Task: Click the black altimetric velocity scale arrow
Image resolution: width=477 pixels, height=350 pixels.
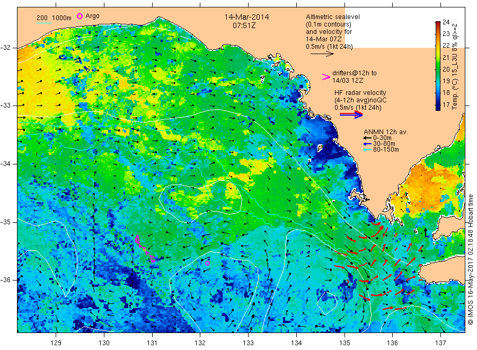Action: (x=322, y=54)
